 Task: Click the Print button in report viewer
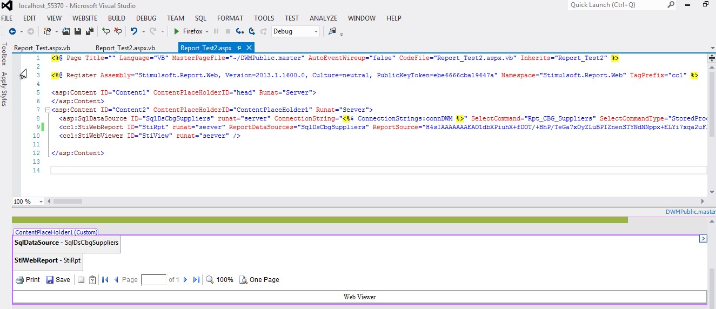tap(28, 280)
